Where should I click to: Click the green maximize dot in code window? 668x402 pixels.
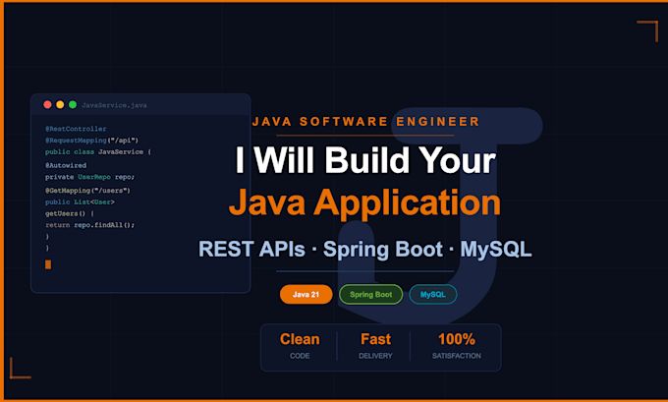pos(73,105)
